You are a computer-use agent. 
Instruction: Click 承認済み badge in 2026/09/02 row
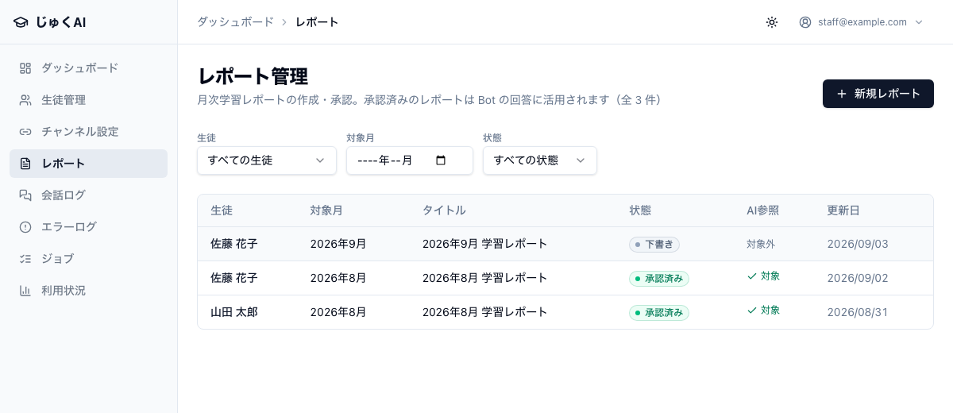pyautogui.click(x=659, y=279)
